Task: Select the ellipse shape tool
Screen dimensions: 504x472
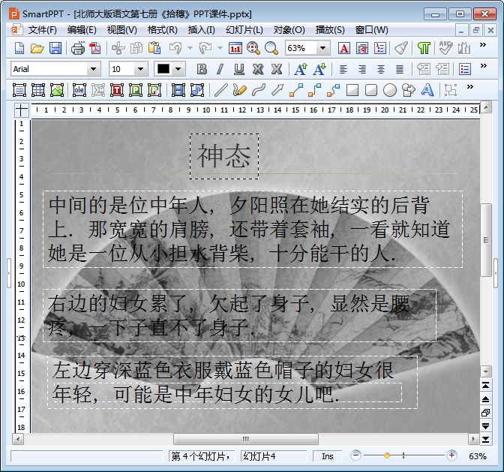Action: [x=390, y=90]
